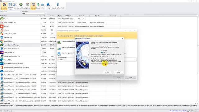The image size is (199, 112).
Task: Open the Windows Apps section
Action: (x=10, y=6)
